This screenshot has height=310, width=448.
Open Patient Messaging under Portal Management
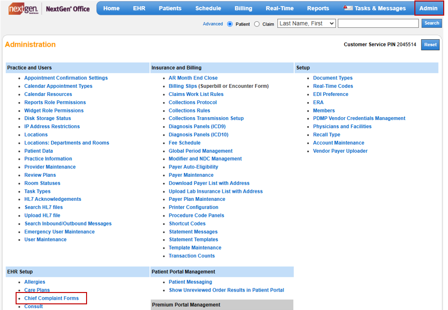[190, 282]
